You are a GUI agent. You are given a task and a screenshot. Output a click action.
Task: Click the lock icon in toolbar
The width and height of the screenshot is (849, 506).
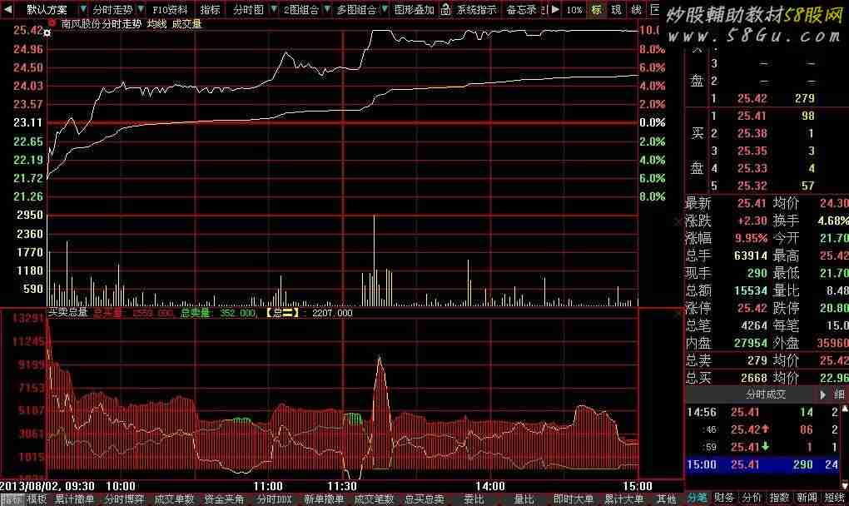(x=445, y=9)
